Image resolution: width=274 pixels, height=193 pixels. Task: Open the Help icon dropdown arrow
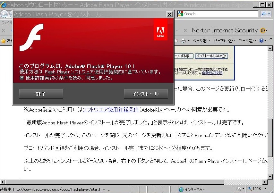[265, 41]
